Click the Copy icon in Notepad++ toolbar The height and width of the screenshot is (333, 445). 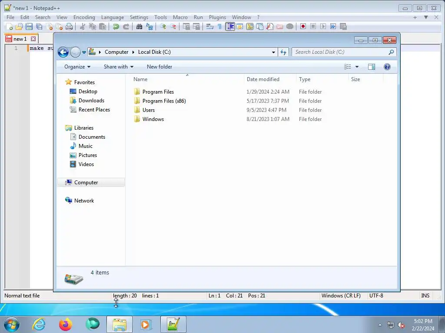[93, 26]
